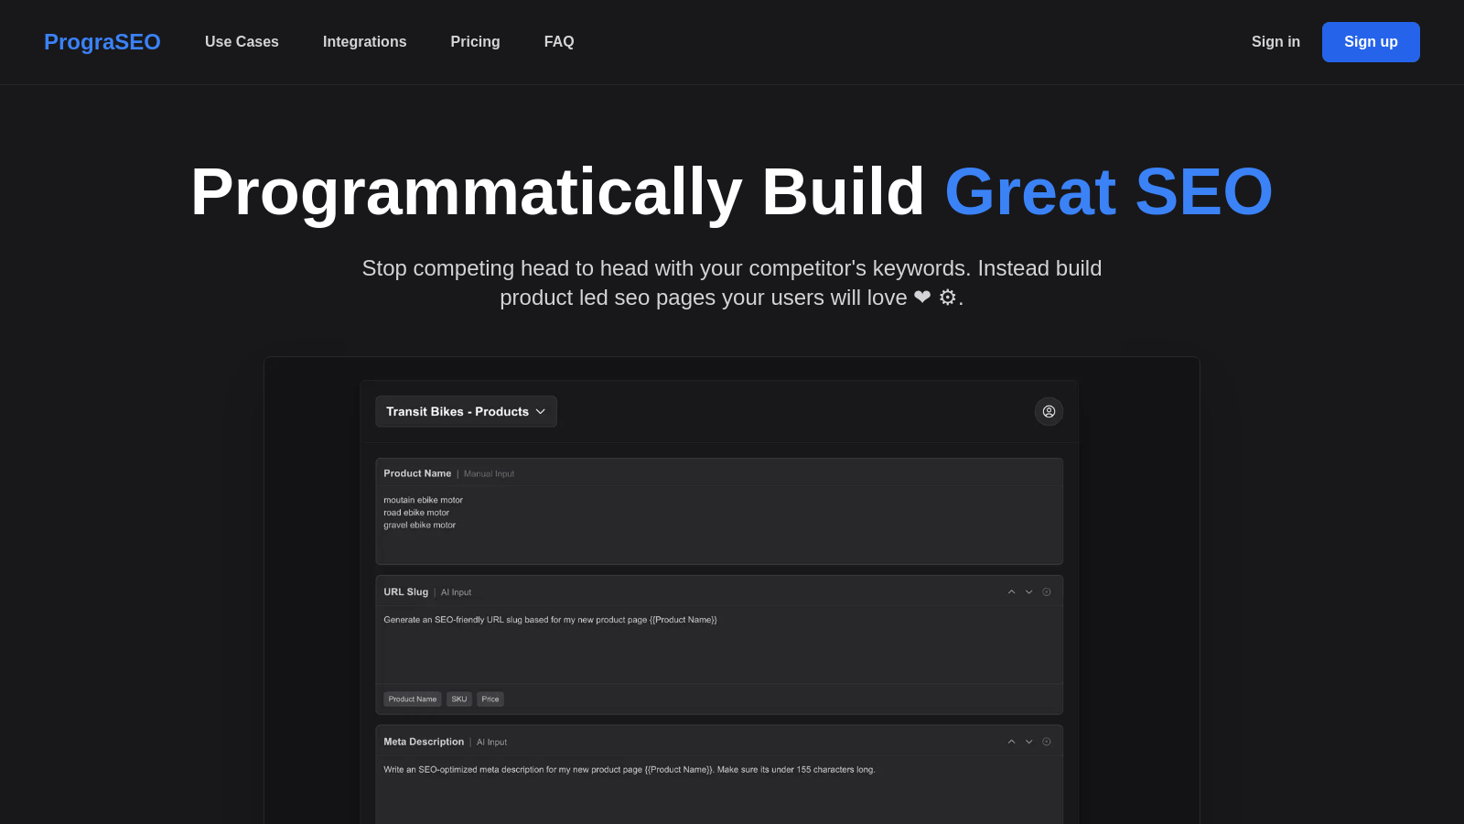Click the URL Slug 'AI Input' label
Screen dimensions: 1464x824
[456, 592]
